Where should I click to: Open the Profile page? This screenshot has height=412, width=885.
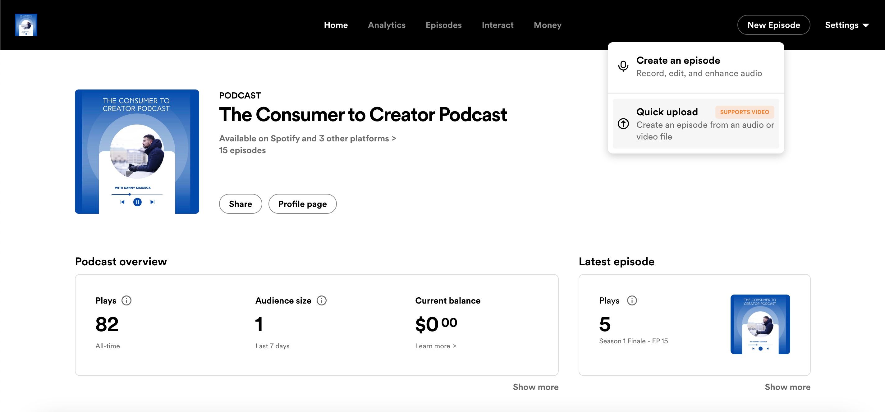pyautogui.click(x=302, y=204)
